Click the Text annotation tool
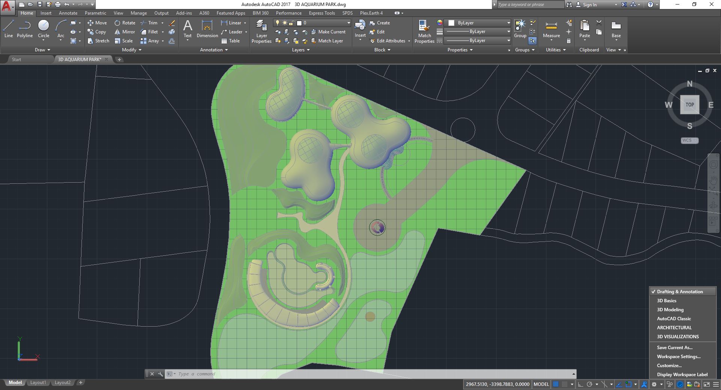This screenshot has height=390, width=721. [187, 29]
